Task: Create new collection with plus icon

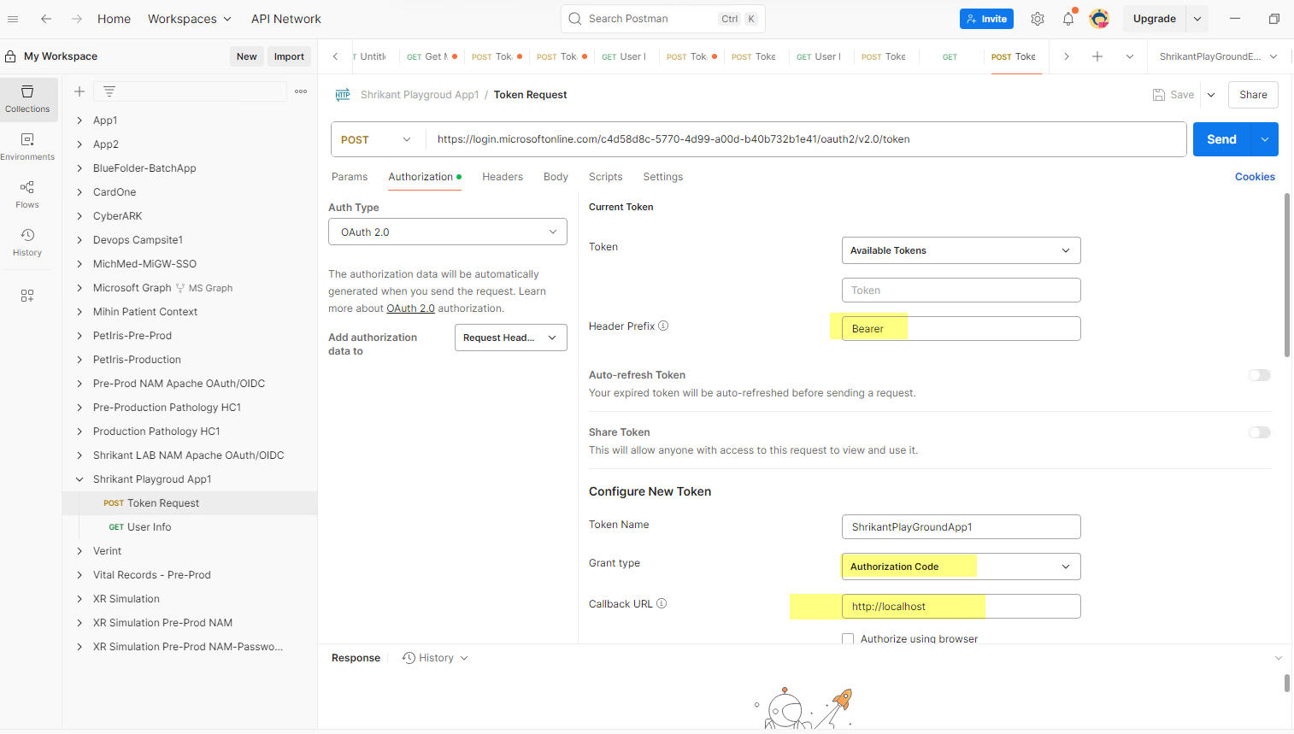Action: coord(79,91)
